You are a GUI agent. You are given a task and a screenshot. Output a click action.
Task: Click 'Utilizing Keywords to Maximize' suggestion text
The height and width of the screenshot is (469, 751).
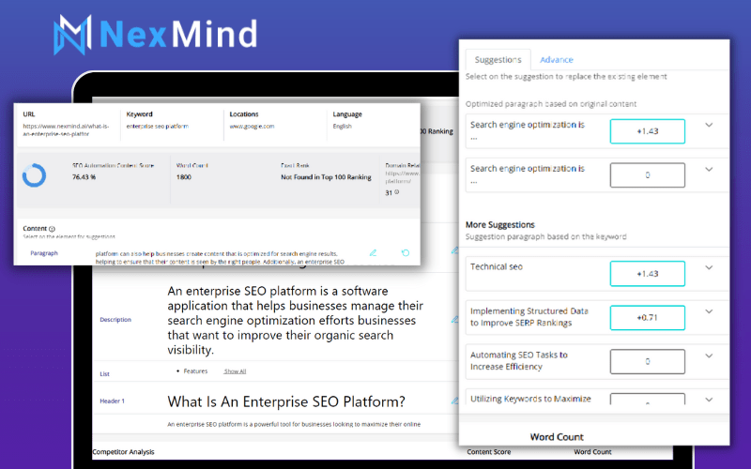point(530,399)
